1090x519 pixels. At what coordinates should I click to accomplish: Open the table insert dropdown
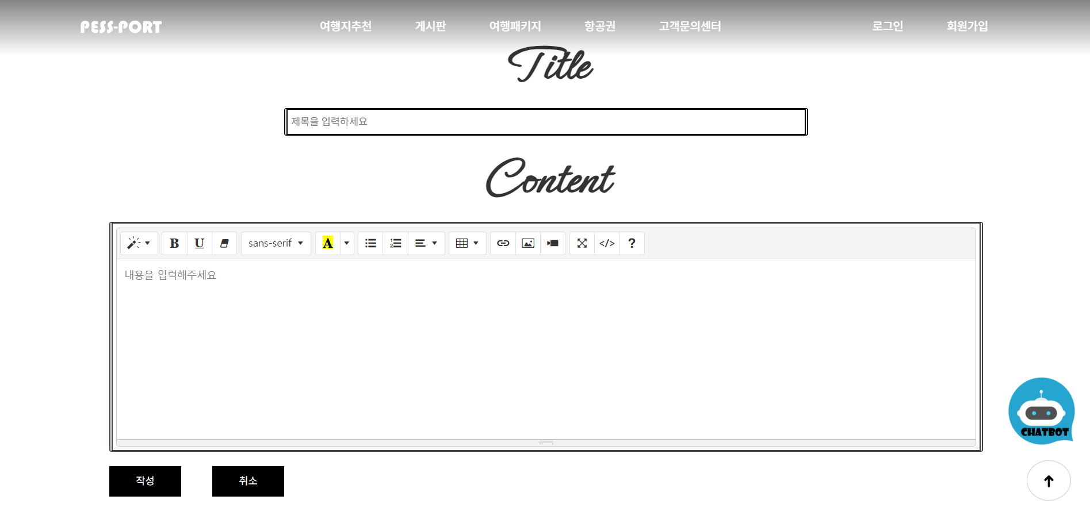tap(467, 243)
